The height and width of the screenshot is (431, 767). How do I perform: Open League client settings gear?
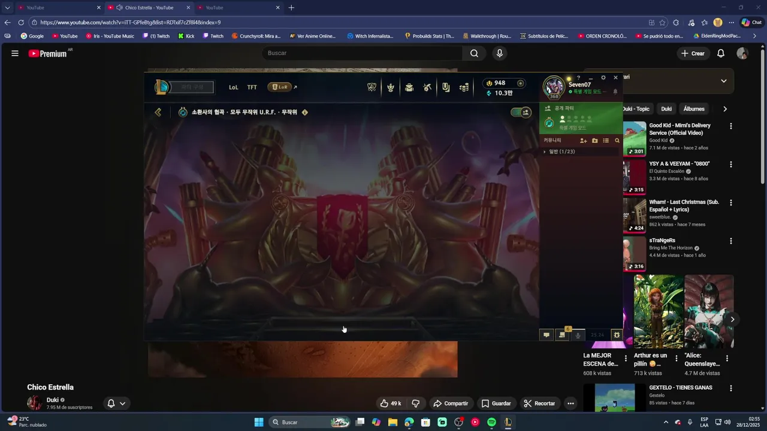coord(603,78)
